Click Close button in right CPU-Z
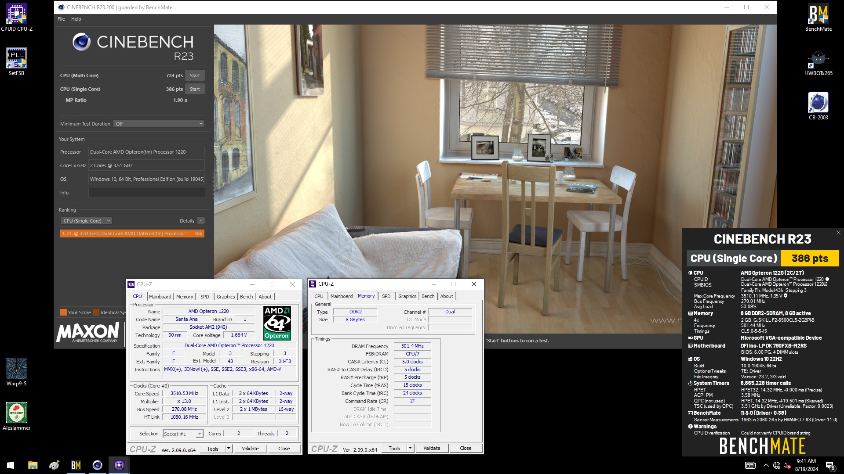844x474 pixels. [x=466, y=448]
